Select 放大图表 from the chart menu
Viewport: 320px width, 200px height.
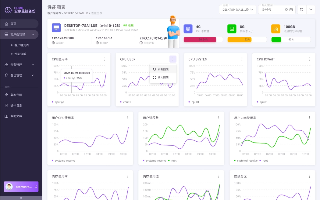coord(163,78)
